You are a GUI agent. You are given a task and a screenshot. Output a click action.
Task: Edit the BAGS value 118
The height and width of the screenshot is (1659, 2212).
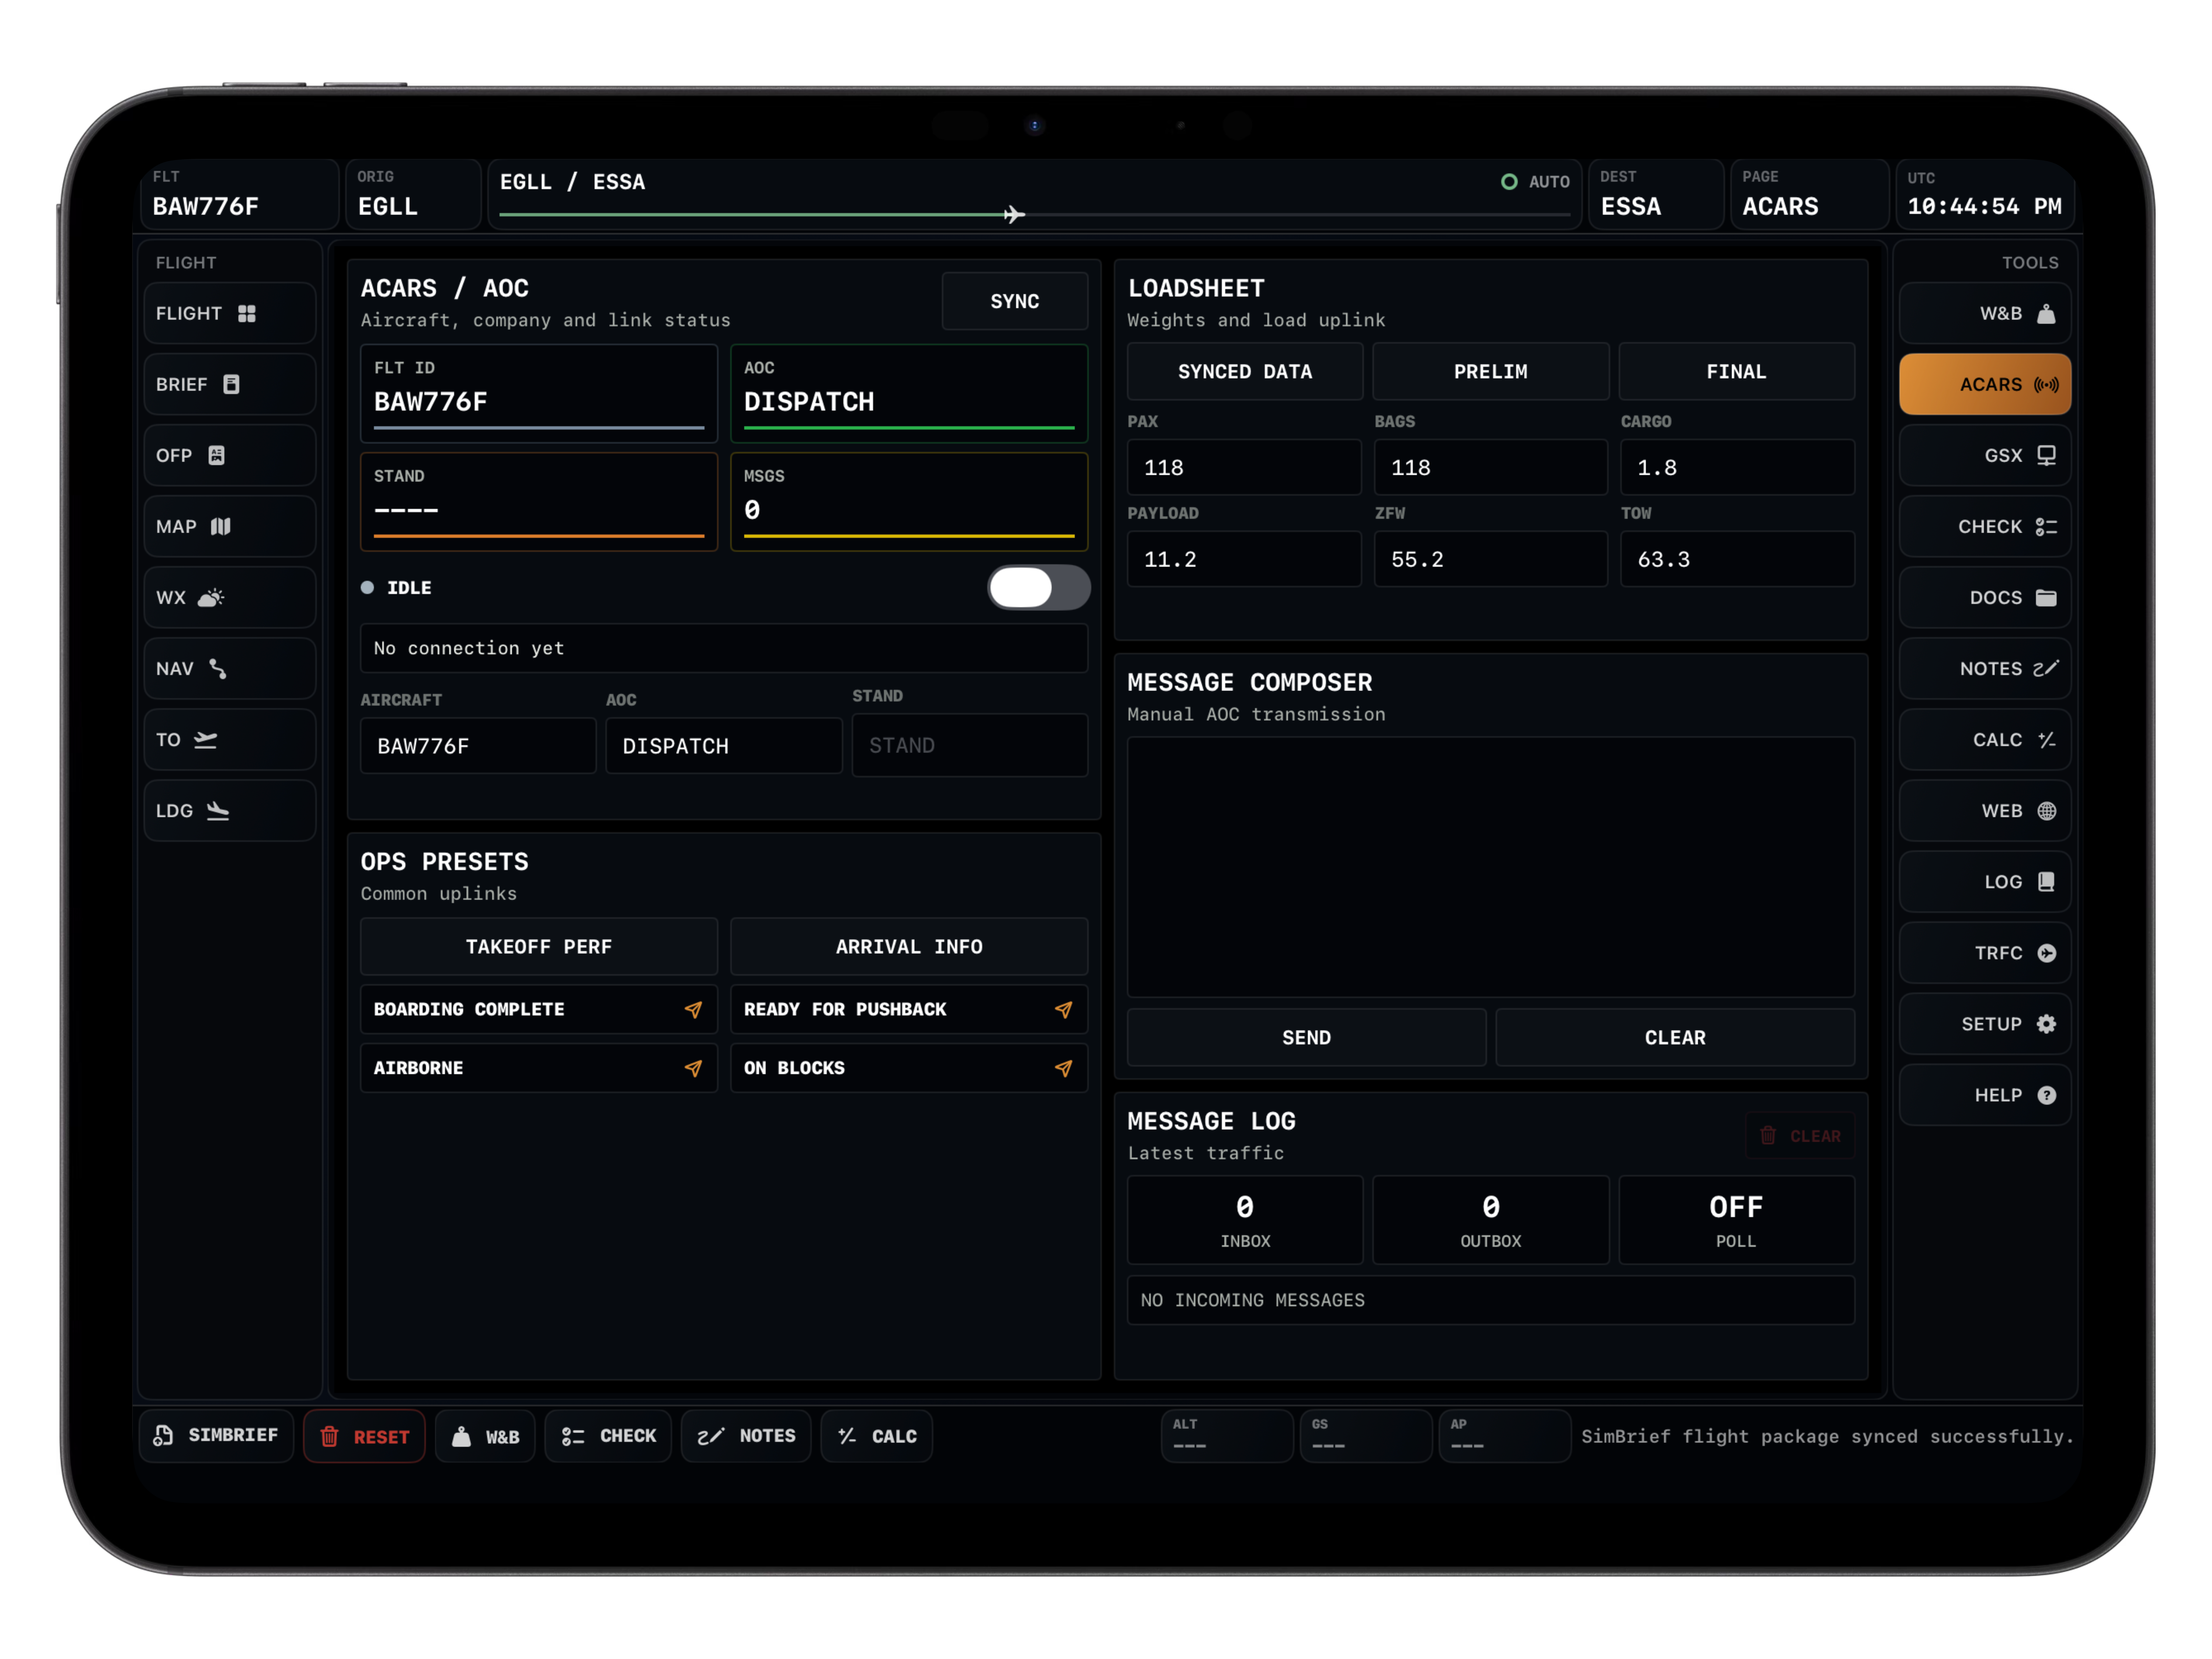pyautogui.click(x=1490, y=467)
